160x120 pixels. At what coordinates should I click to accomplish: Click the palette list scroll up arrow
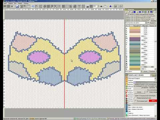[x=155, y=26]
